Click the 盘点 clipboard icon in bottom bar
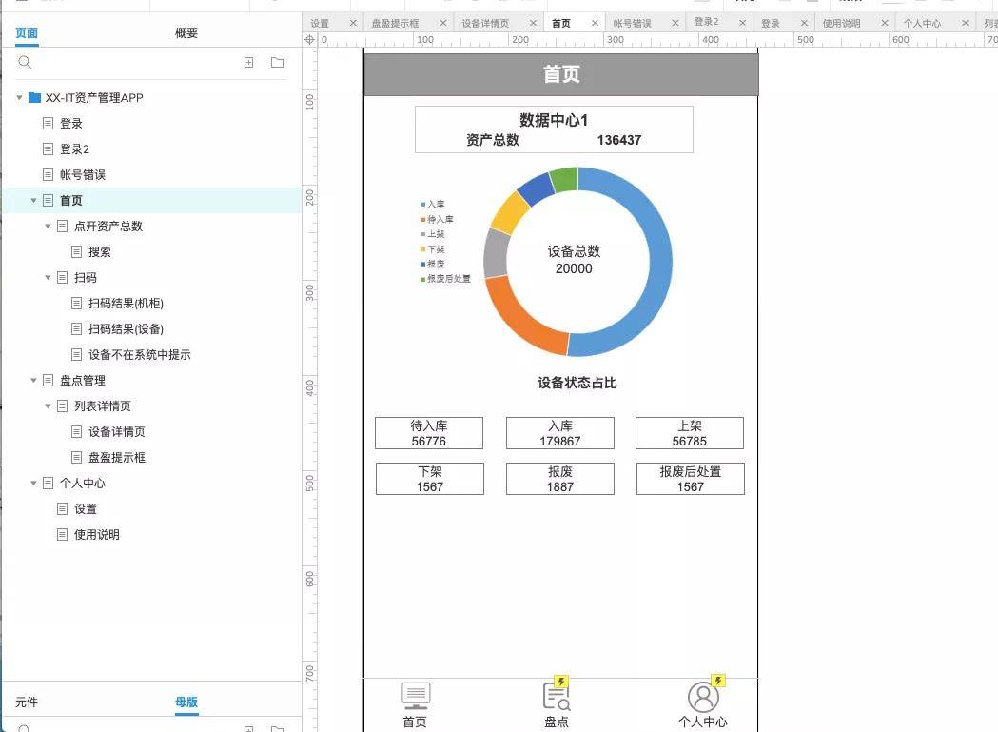This screenshot has width=998, height=732. pos(557,696)
